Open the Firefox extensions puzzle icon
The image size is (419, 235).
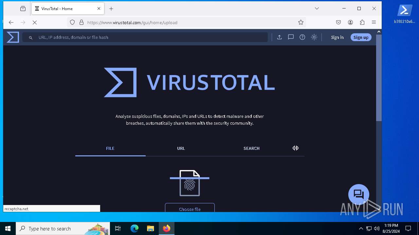[x=362, y=22]
